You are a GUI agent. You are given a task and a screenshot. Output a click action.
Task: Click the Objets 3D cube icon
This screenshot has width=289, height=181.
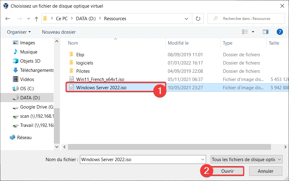pos(16,61)
